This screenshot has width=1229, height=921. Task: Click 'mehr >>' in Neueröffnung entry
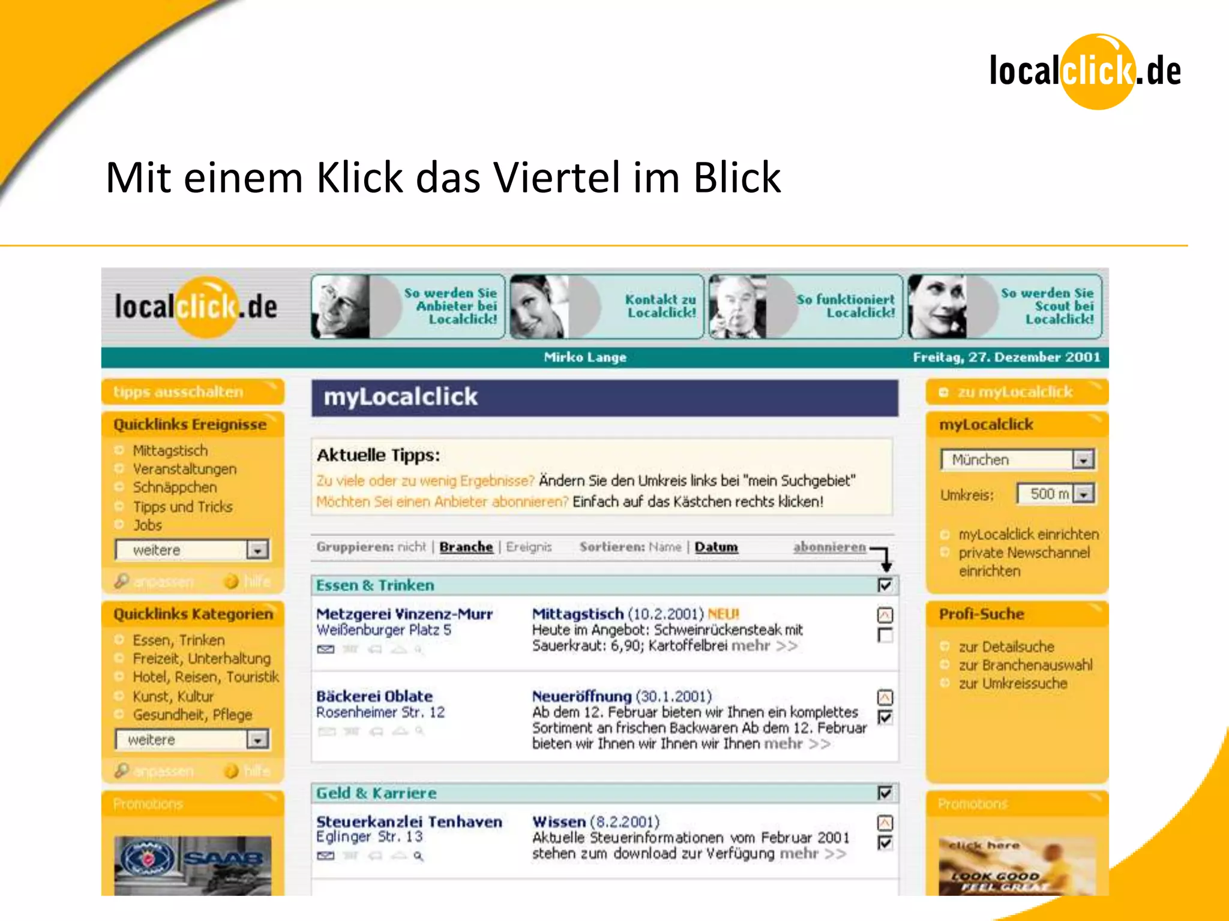click(x=798, y=744)
